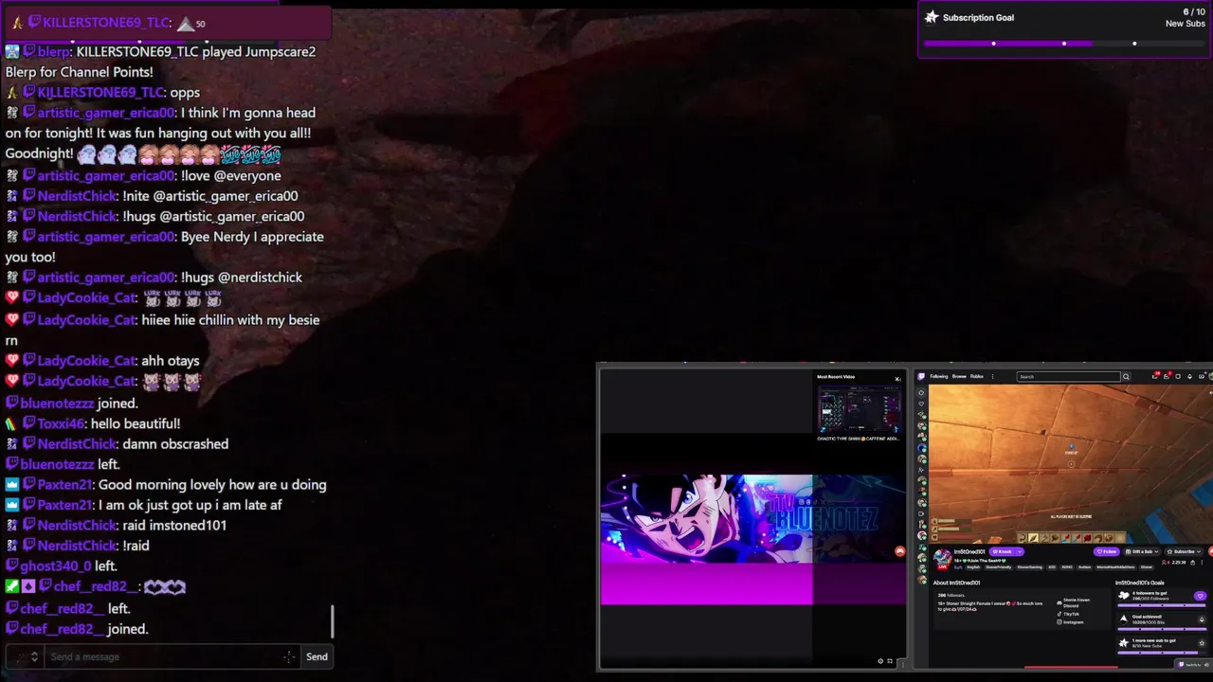The width and height of the screenshot is (1213, 682).
Task: Open Roblox tab in Twitch navigation
Action: [977, 376]
